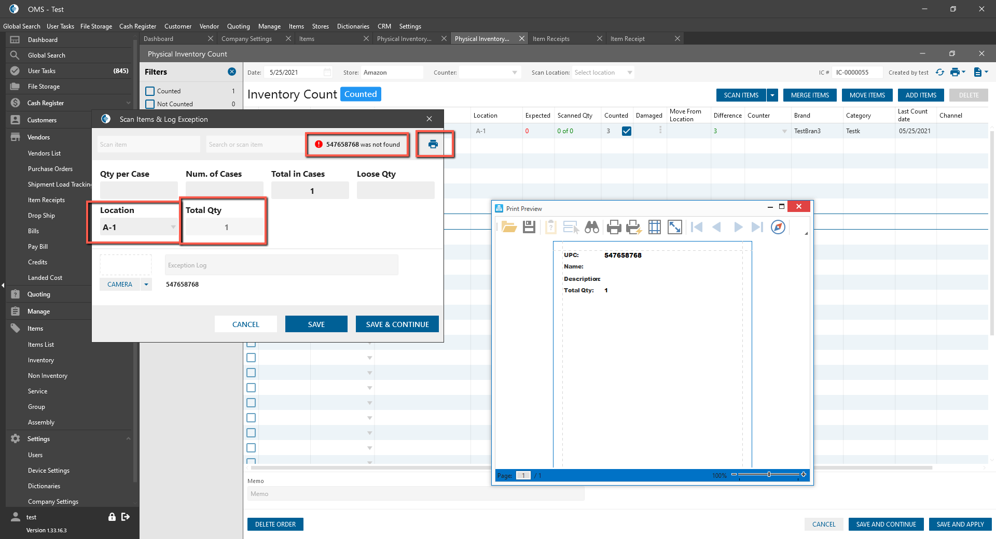Screen dimensions: 996x539
Task: Open the Scan Items split-button arrow
Action: click(x=772, y=95)
